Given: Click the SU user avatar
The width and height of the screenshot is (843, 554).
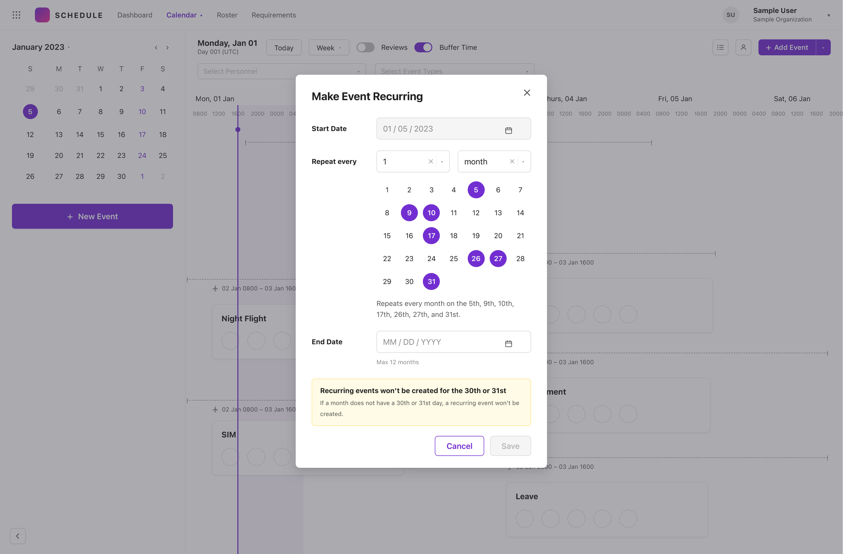Looking at the screenshot, I should click(731, 15).
